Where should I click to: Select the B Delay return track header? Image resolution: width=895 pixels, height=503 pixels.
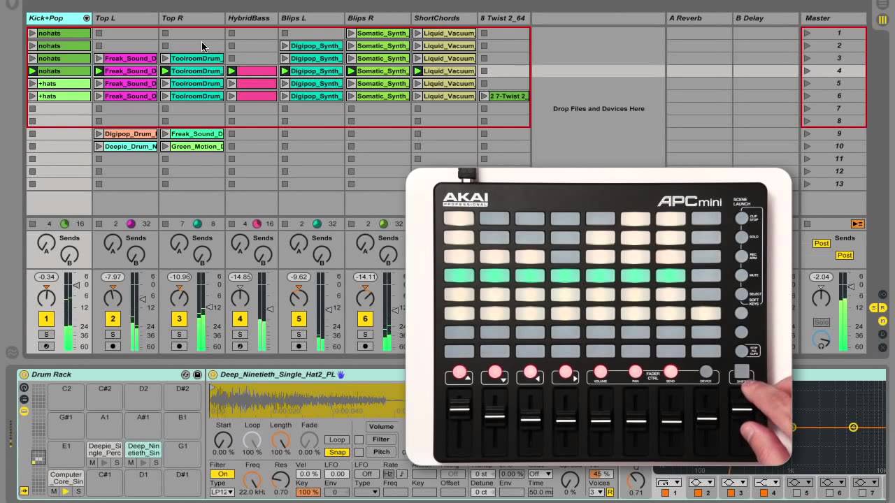tap(766, 18)
